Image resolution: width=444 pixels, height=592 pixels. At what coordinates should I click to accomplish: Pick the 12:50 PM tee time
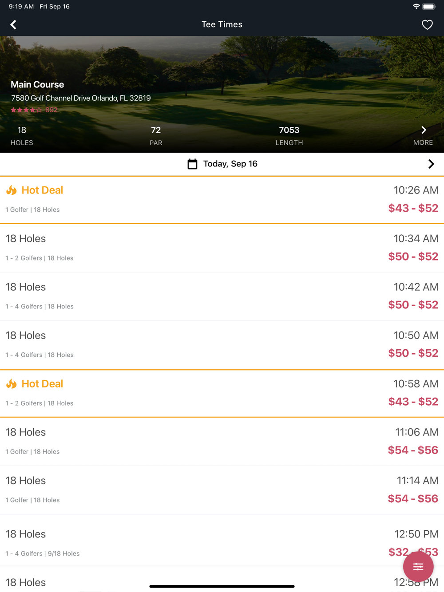coord(222,542)
